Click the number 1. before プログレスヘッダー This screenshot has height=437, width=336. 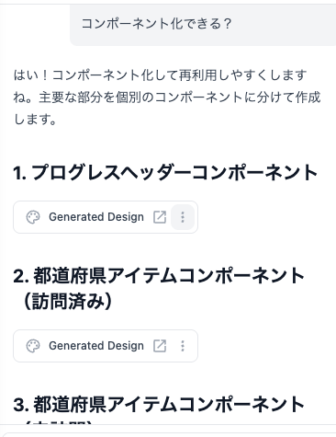[19, 173]
